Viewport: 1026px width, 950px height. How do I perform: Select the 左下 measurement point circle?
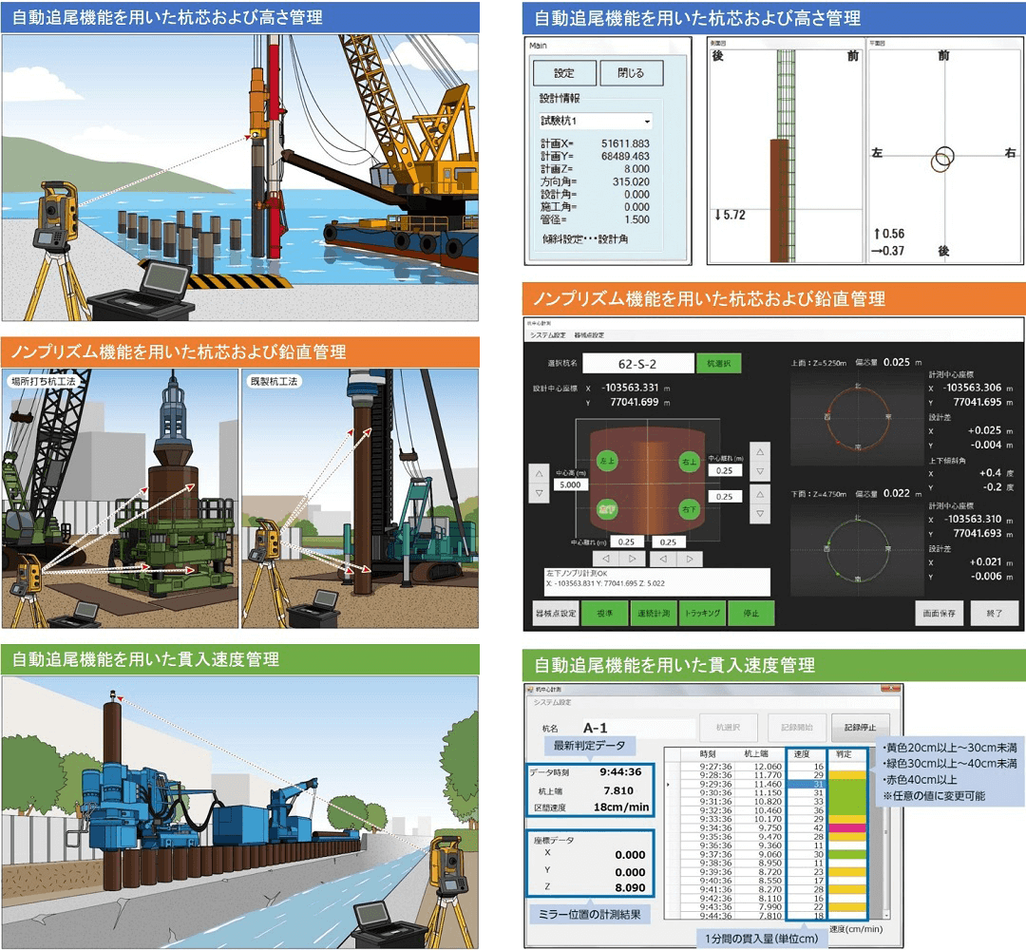pyautogui.click(x=607, y=510)
